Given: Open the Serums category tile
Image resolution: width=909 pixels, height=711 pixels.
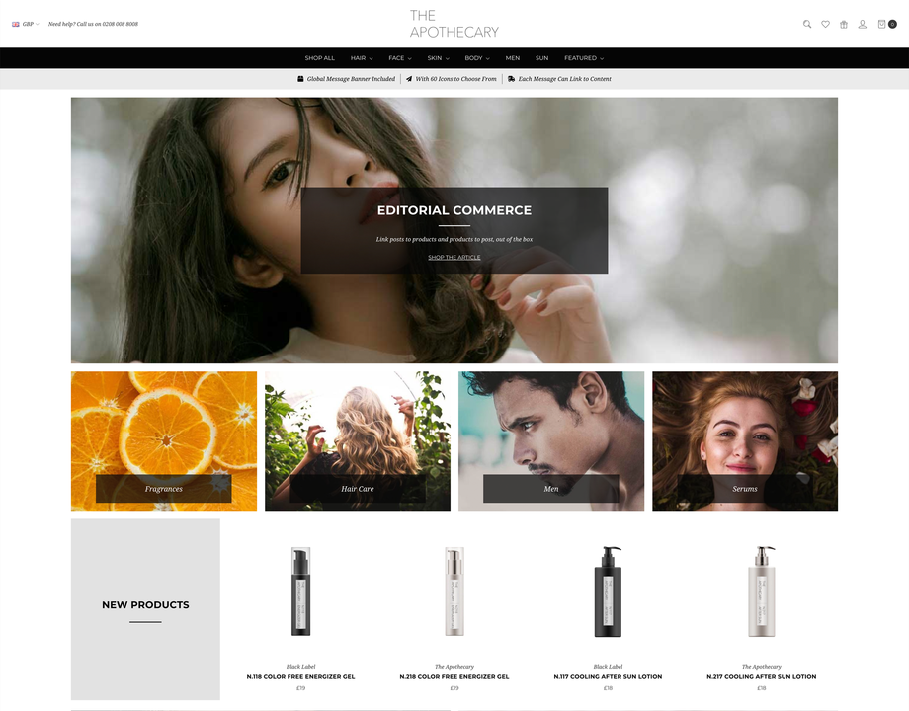Looking at the screenshot, I should (x=745, y=441).
